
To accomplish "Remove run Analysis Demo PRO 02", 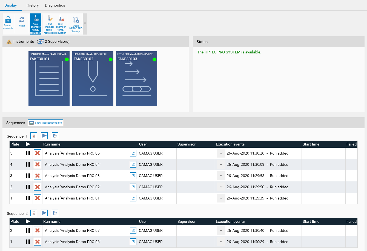I will (x=38, y=187).
